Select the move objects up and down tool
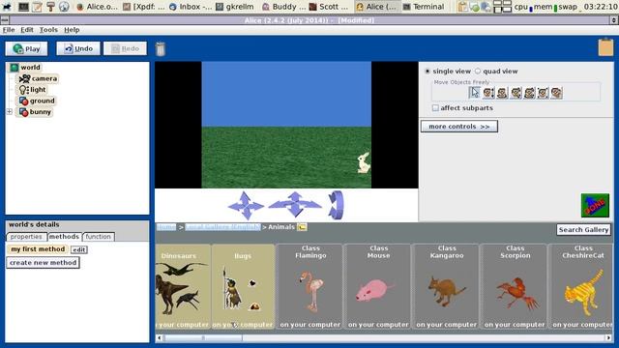This screenshot has height=348, width=619. point(488,93)
